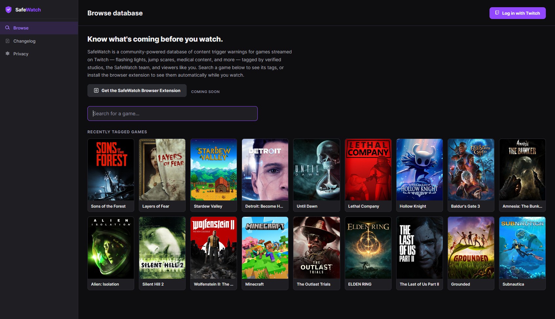Screen dimensions: 555x319
Task: Open the Detroit: Become Human cover
Action: pyautogui.click(x=265, y=170)
